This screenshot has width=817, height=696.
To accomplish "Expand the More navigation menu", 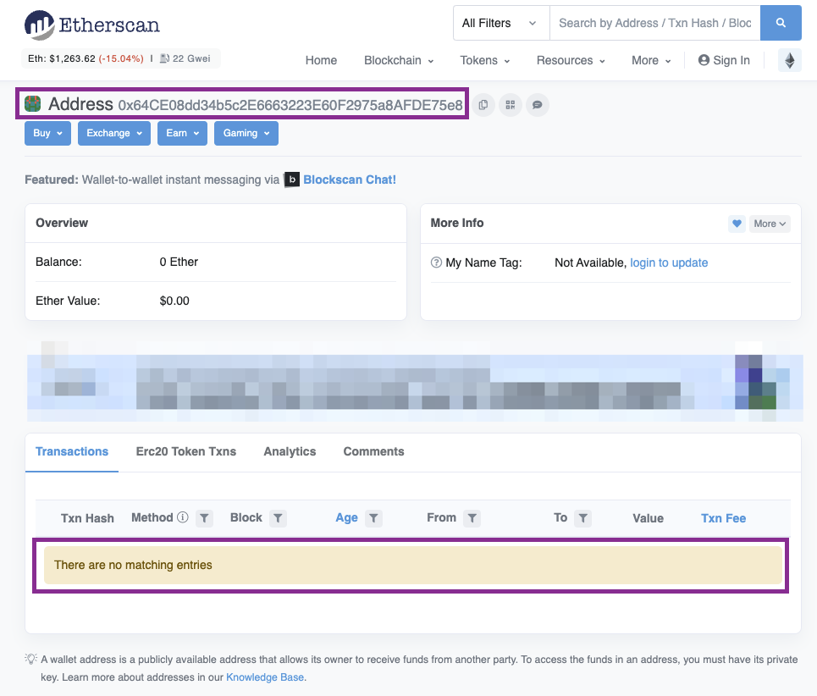I will 651,60.
